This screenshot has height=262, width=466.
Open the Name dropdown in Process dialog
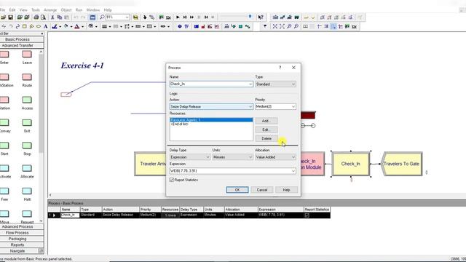pyautogui.click(x=250, y=84)
